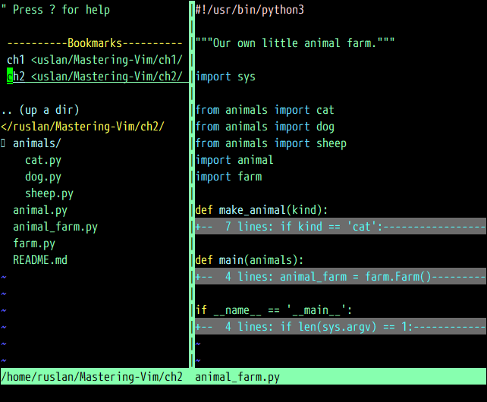
Task: Collapse the animals/ folder icon
Action: pos(4,143)
